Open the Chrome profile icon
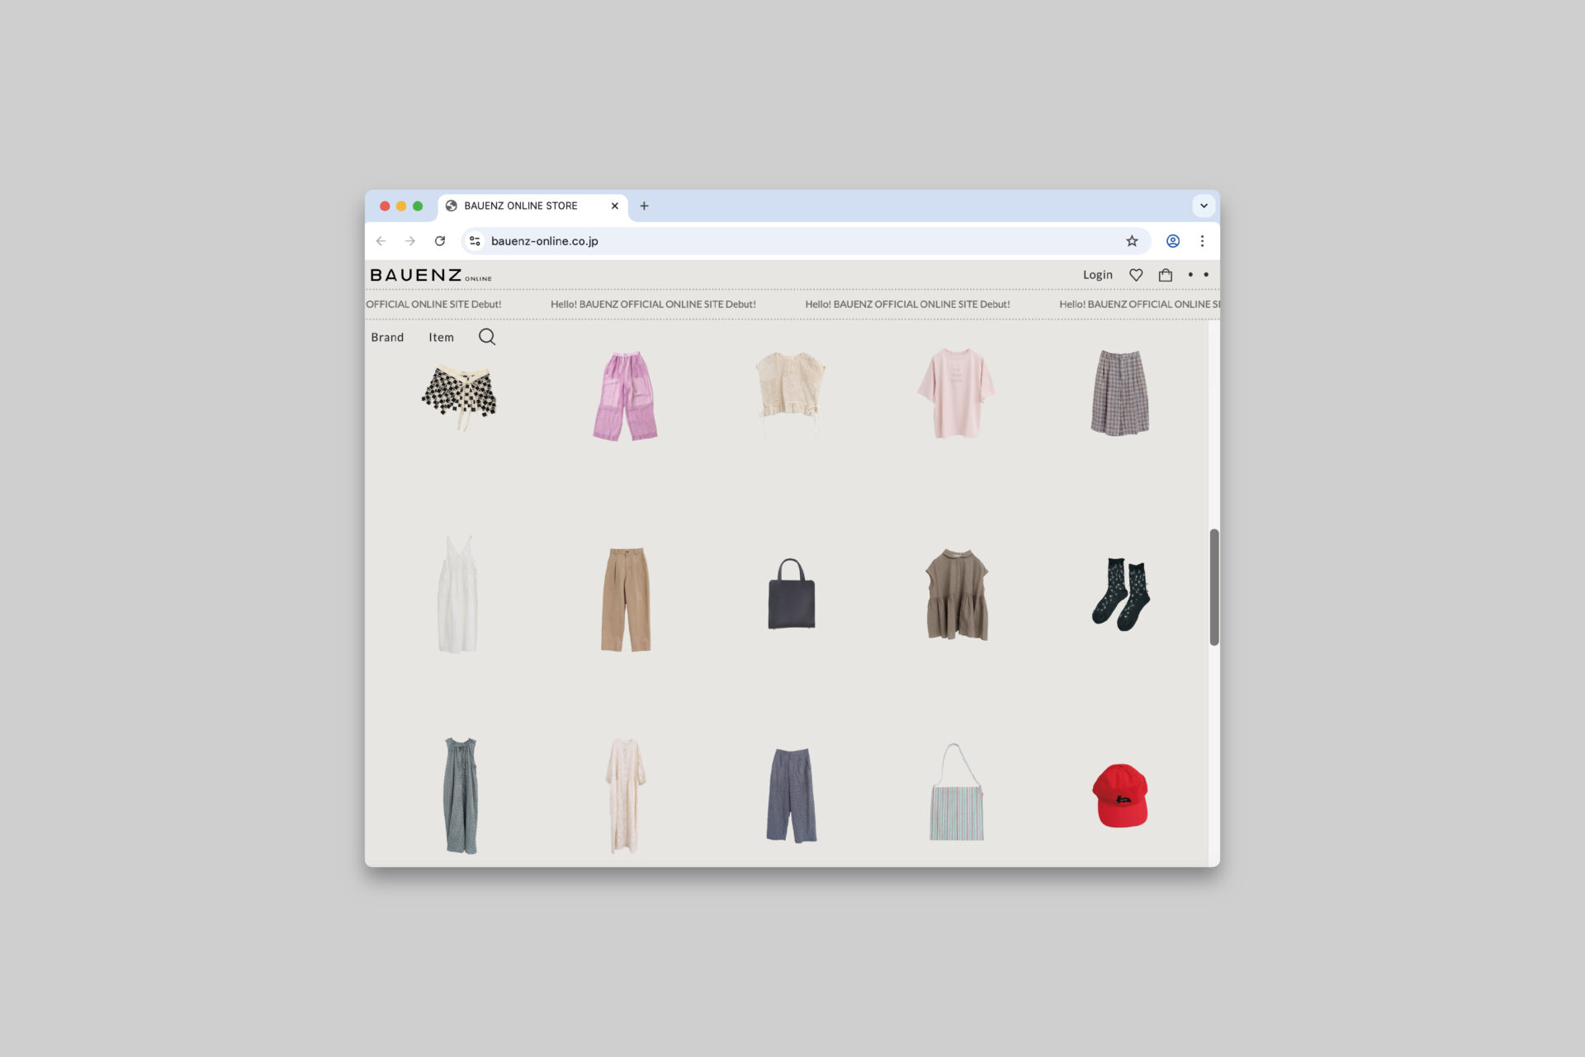This screenshot has width=1585, height=1057. 1172,241
